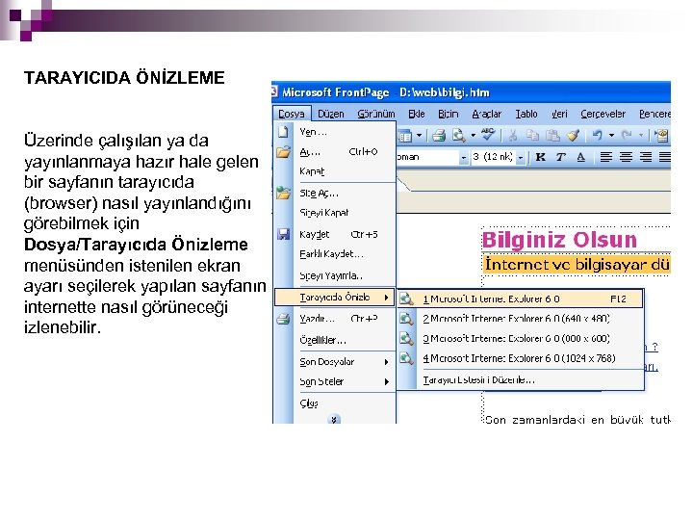The height and width of the screenshot is (520, 693).
Task: Open the Görünüm menu
Action: 376,114
